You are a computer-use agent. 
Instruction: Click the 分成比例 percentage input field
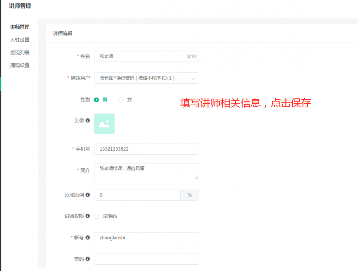(x=137, y=195)
